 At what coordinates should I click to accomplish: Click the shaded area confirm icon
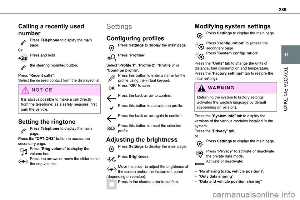pyautogui.click(x=112, y=184)
